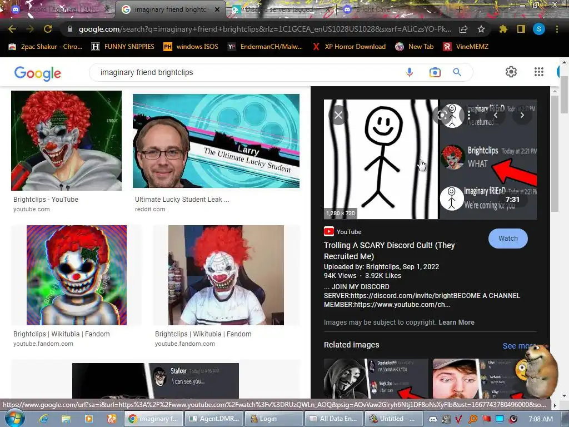
Task: Submit the query with the magnifier icon
Action: pos(457,72)
